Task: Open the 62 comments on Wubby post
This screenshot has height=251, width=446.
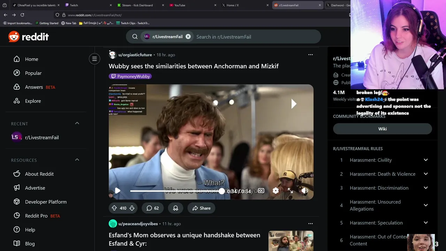Action: point(153,208)
